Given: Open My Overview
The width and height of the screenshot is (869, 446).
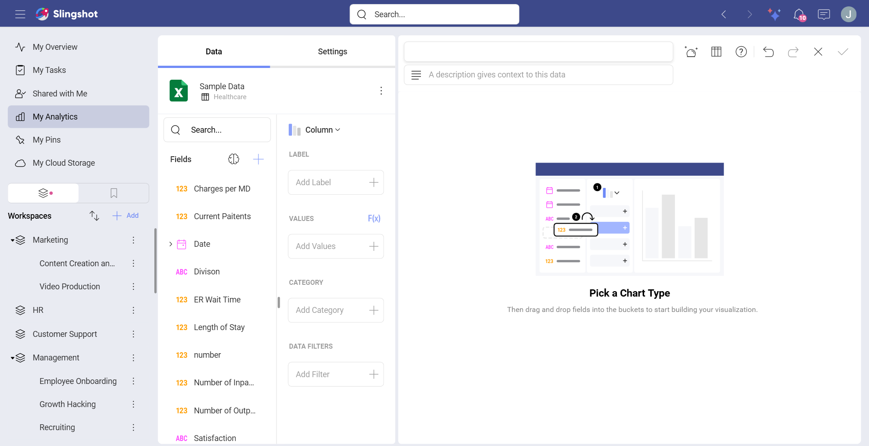Looking at the screenshot, I should pyautogui.click(x=78, y=47).
